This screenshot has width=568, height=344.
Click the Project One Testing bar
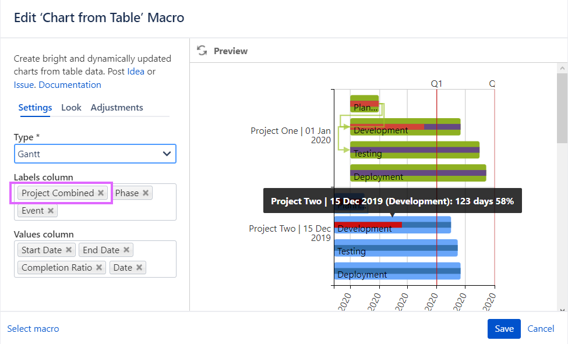click(x=414, y=150)
